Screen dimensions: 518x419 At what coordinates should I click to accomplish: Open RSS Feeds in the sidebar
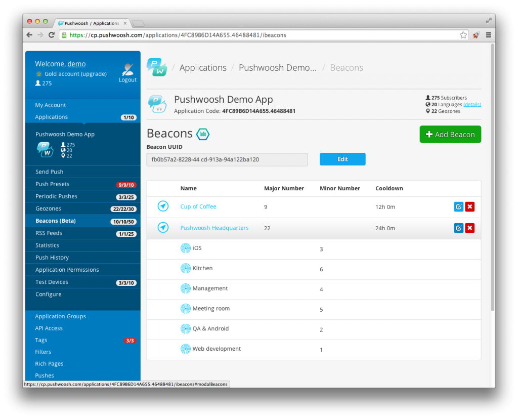click(49, 233)
